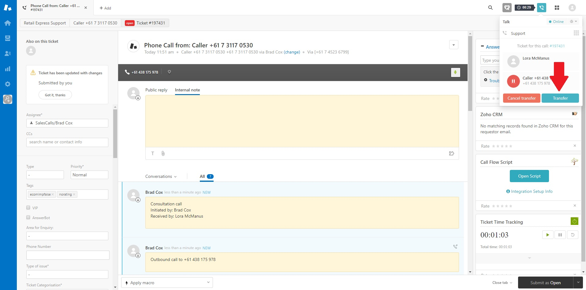Open the Area for Enquiry dropdown
Viewport: 586px width, 290px height.
pos(67,236)
